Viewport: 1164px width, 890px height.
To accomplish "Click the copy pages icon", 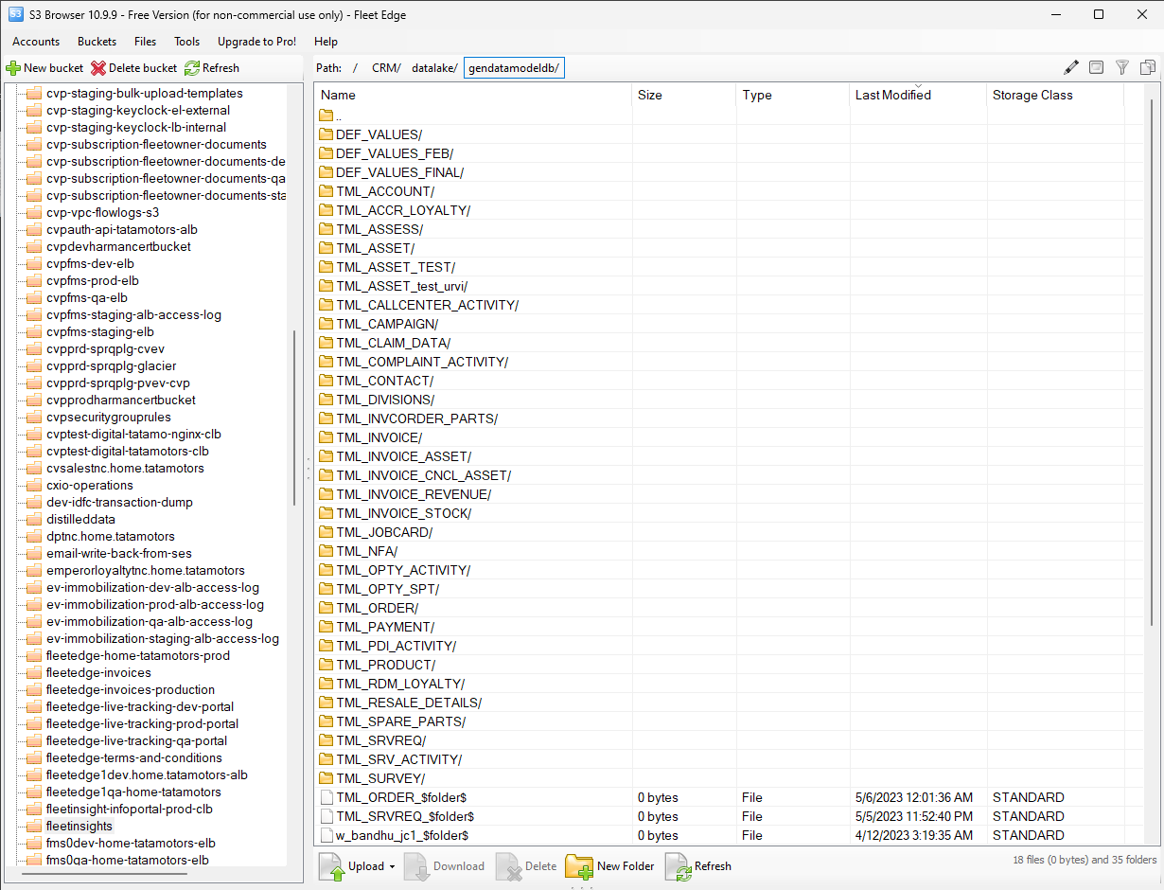I will click(x=1148, y=67).
